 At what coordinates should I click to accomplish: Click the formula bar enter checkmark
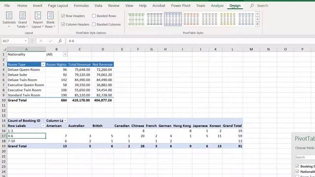tap(50, 41)
